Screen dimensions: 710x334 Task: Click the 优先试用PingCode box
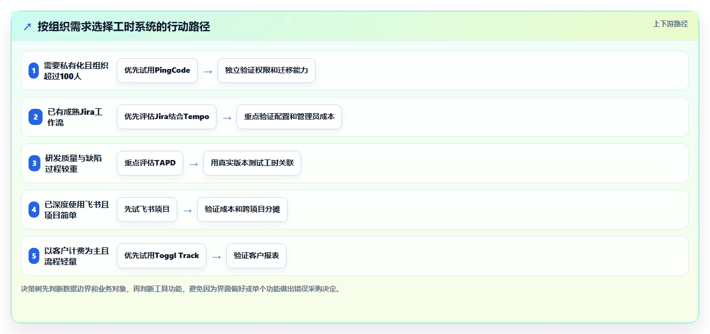tap(157, 71)
